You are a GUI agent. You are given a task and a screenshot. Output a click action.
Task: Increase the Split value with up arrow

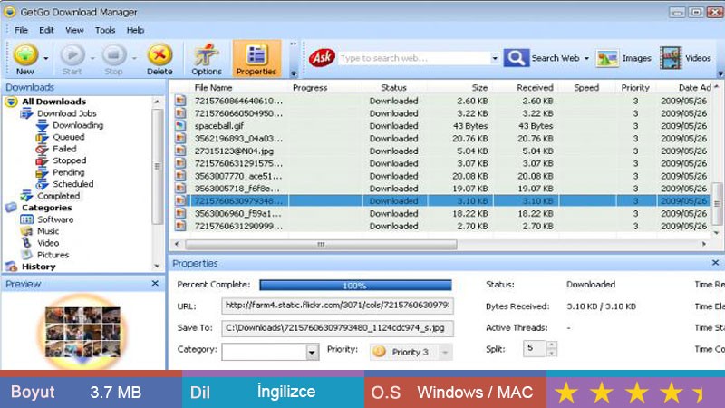[551, 345]
